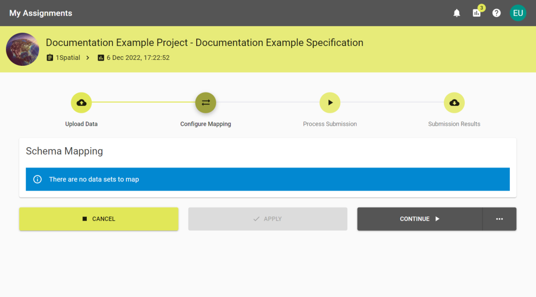Click the Configure Mapping label
Image resolution: width=536 pixels, height=297 pixels.
coord(205,124)
